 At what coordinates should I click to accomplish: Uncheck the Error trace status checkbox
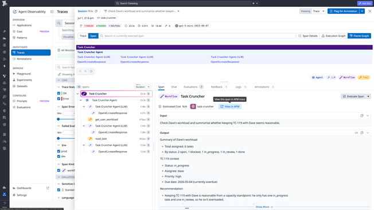pyautogui.click(x=59, y=98)
